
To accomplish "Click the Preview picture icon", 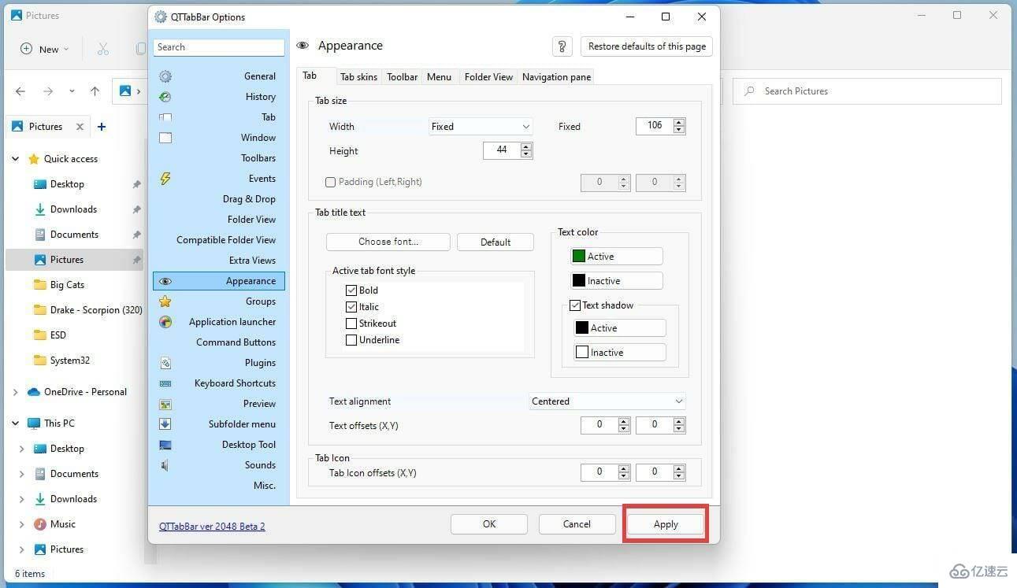I will (x=165, y=404).
